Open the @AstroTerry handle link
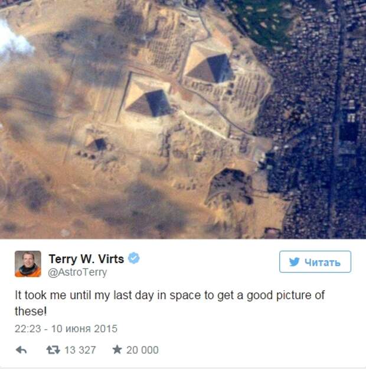The image size is (366, 369). (x=77, y=272)
